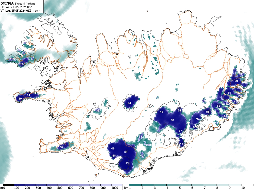
Task: Click the '1000' legend label
Action: [115, 188]
